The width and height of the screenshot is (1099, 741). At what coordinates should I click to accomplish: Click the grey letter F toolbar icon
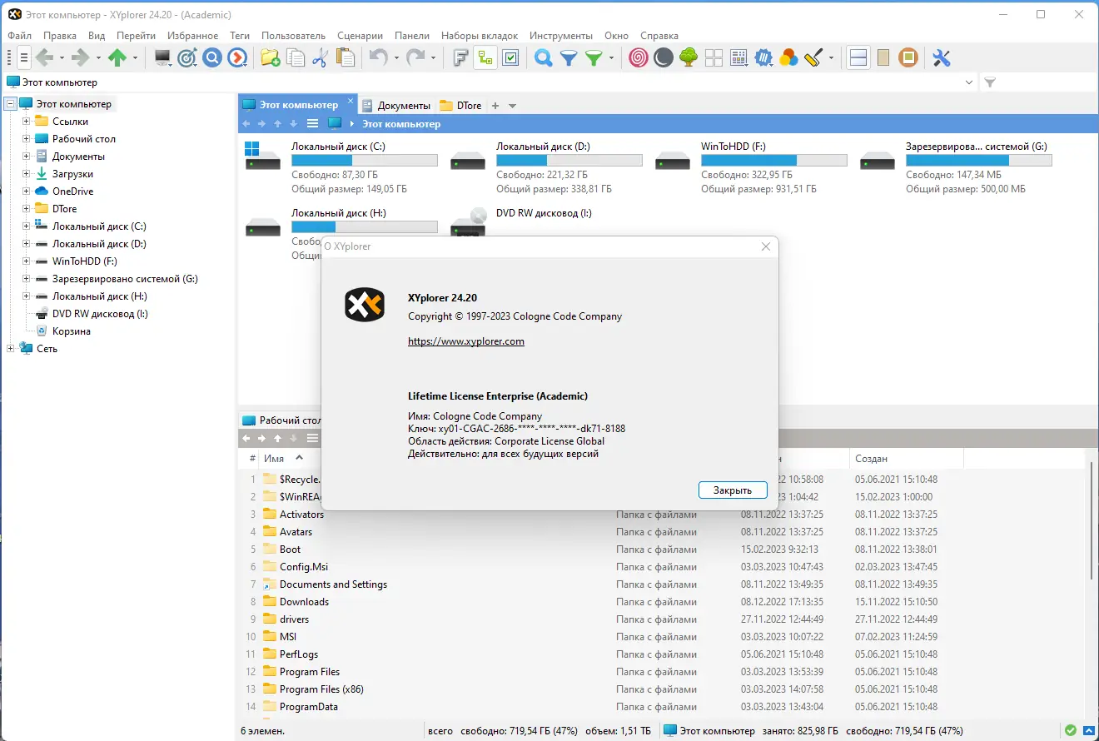[460, 57]
